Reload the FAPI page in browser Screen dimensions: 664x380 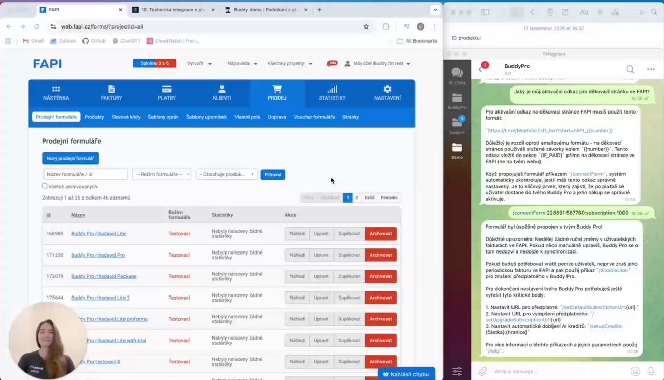pos(36,26)
